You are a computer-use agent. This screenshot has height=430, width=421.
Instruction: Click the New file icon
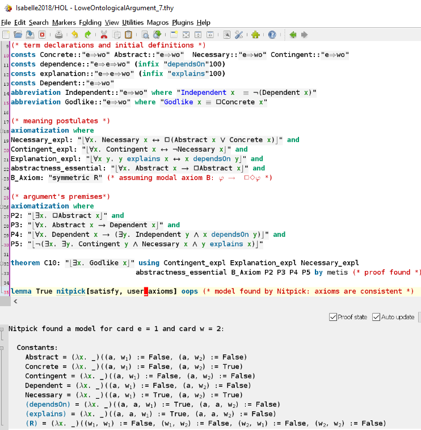pos(6,35)
